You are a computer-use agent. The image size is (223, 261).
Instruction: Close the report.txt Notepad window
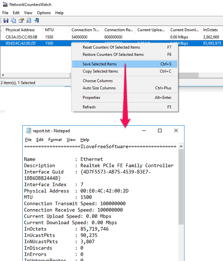pos(176,130)
